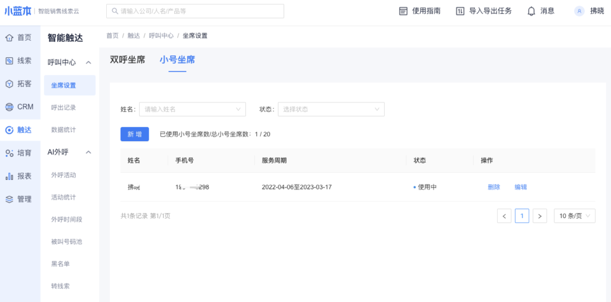
Task: Open the 状态 status dropdown
Action: [x=331, y=109]
